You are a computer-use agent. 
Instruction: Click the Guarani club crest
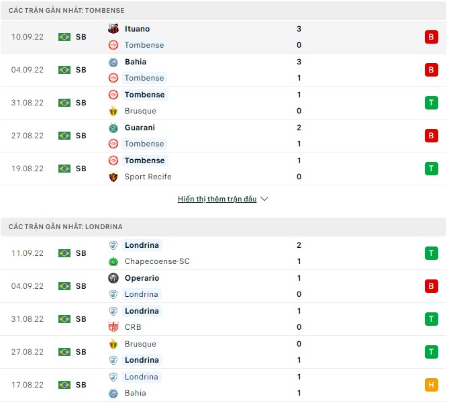tap(113, 128)
